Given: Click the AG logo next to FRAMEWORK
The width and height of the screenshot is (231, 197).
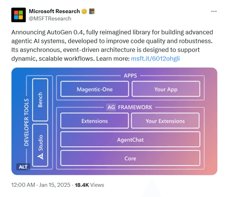Looking at the screenshot, I should pyautogui.click(x=111, y=107).
